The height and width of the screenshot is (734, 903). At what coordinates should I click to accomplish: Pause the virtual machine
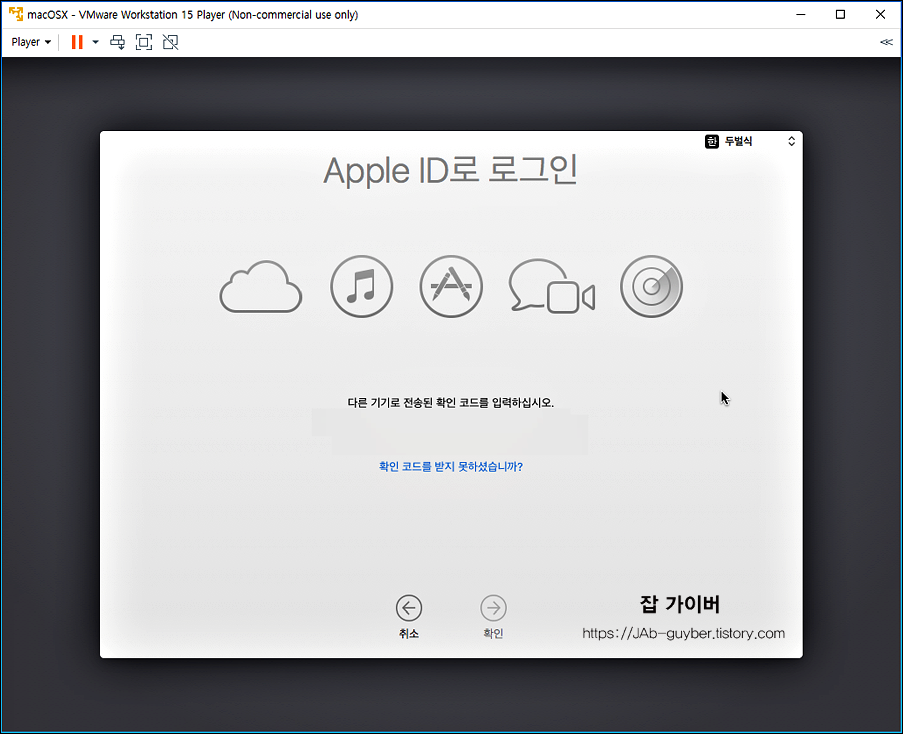(77, 42)
